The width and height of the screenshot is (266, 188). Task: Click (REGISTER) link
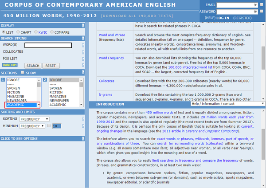pyautogui.click(x=243, y=18)
